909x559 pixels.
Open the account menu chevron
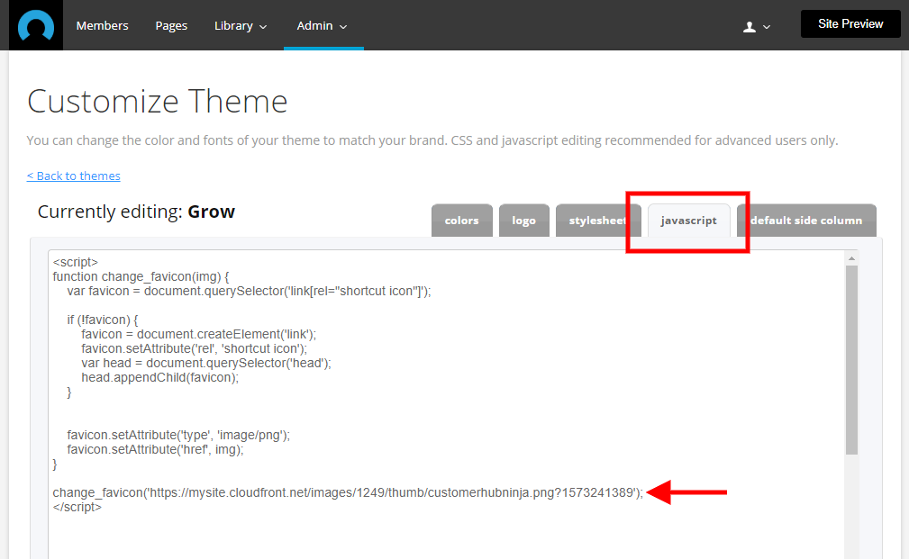(x=767, y=27)
